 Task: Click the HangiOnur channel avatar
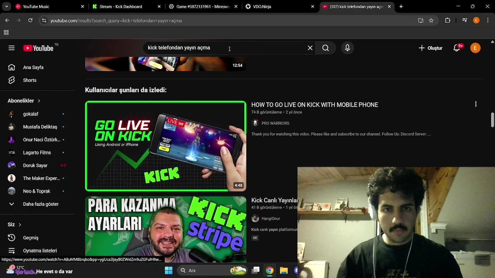tap(255, 219)
